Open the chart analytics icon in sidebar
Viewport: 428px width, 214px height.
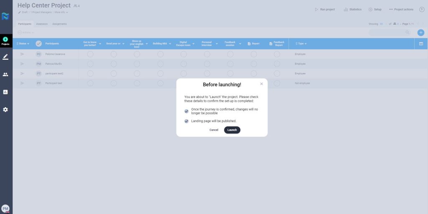pos(5,92)
